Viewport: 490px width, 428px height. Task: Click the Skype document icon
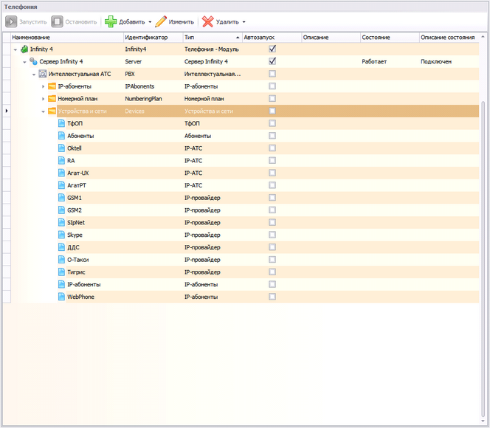(61, 235)
